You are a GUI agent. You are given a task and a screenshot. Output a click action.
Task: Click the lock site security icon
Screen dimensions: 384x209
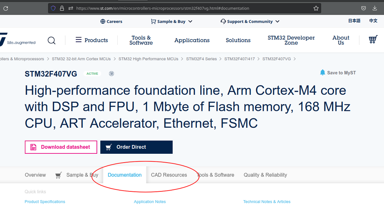click(x=62, y=8)
